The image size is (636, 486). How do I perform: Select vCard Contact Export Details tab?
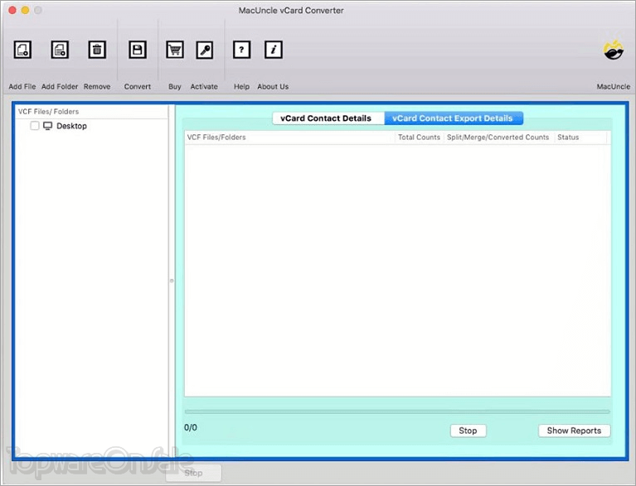click(x=454, y=118)
